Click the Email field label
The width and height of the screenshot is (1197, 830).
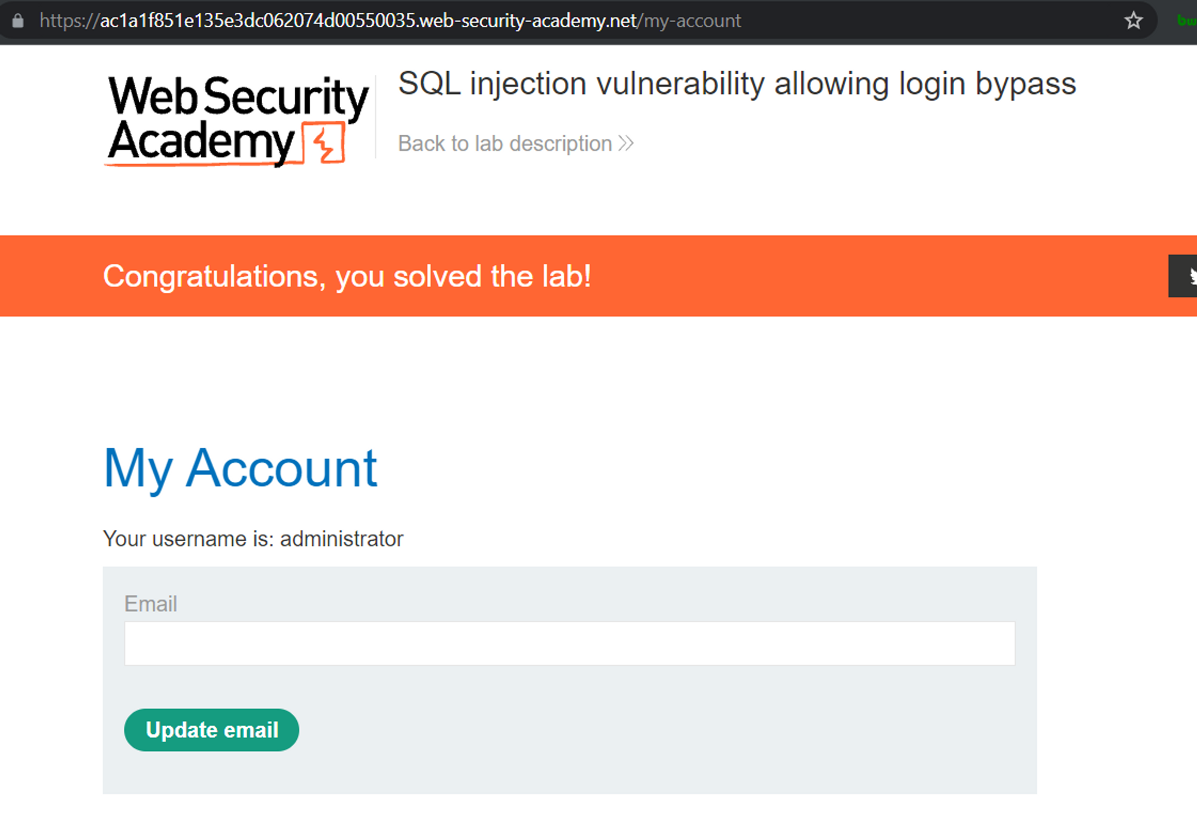pyautogui.click(x=150, y=604)
